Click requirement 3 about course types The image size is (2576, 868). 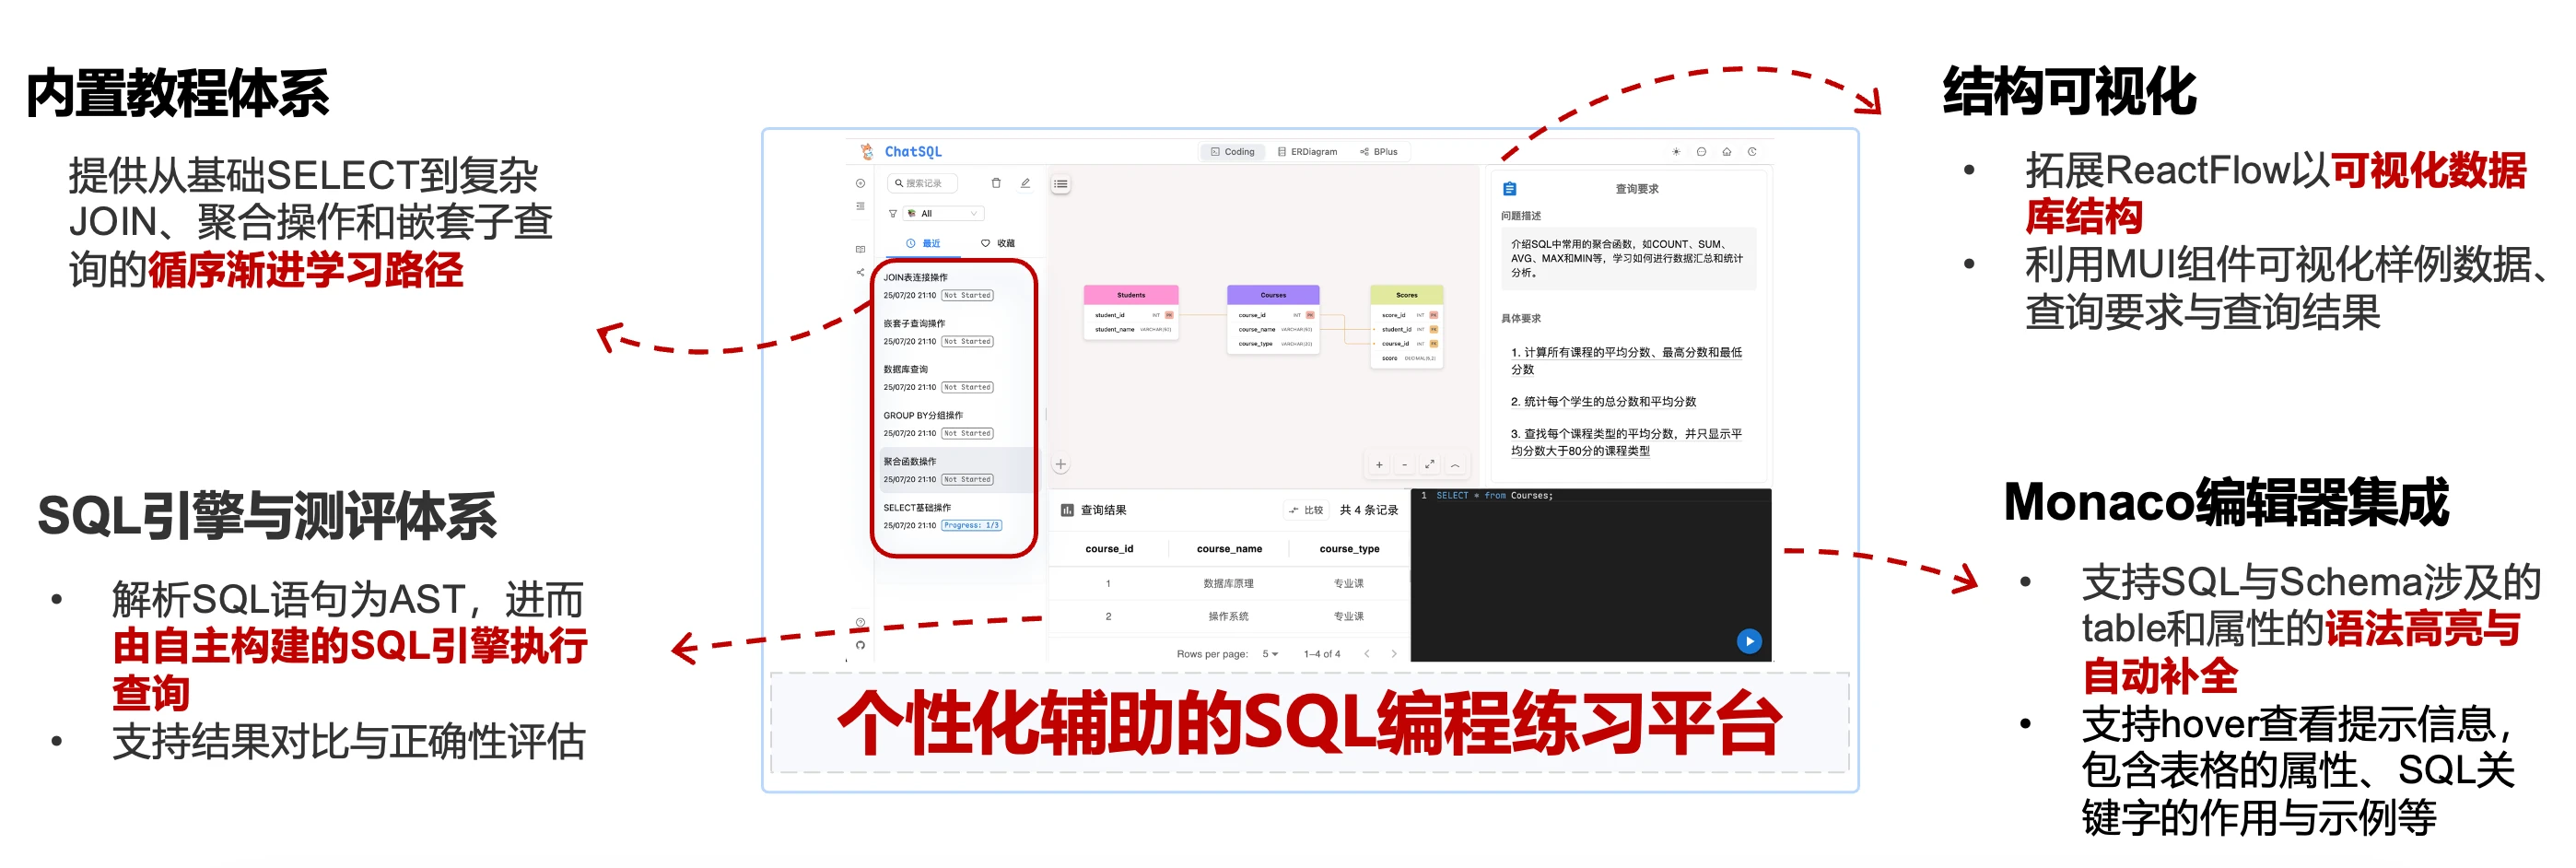click(1626, 442)
